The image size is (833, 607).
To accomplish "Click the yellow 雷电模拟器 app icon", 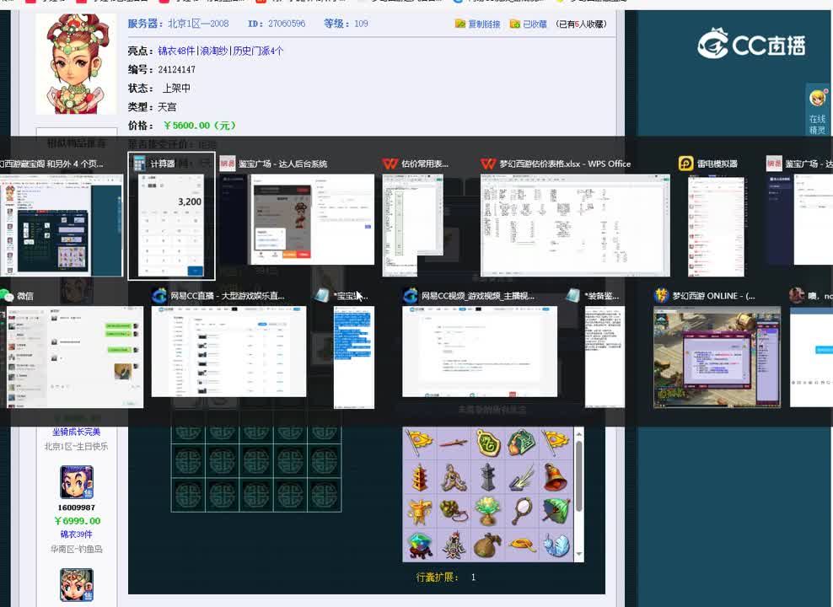I will point(685,164).
